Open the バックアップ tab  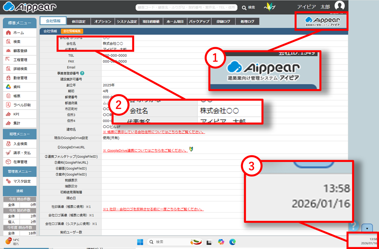coord(199,21)
